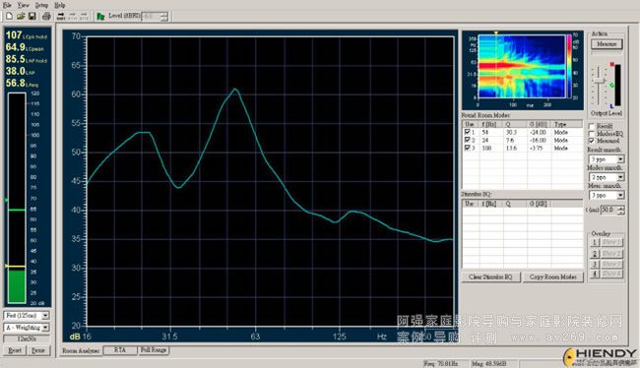Viewport: 640px width, 368px height.
Task: Click the black arrow transfer icon
Action: pos(61,16)
